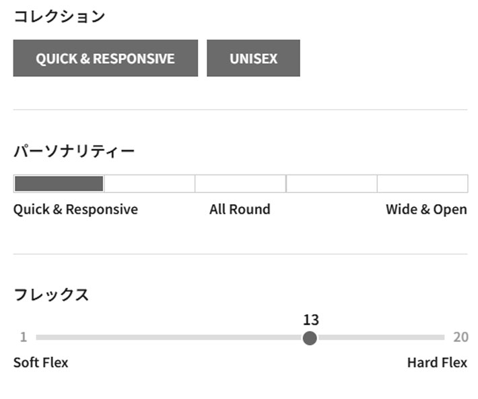Click the flex slider round handle
The image size is (478, 399).
tap(310, 338)
